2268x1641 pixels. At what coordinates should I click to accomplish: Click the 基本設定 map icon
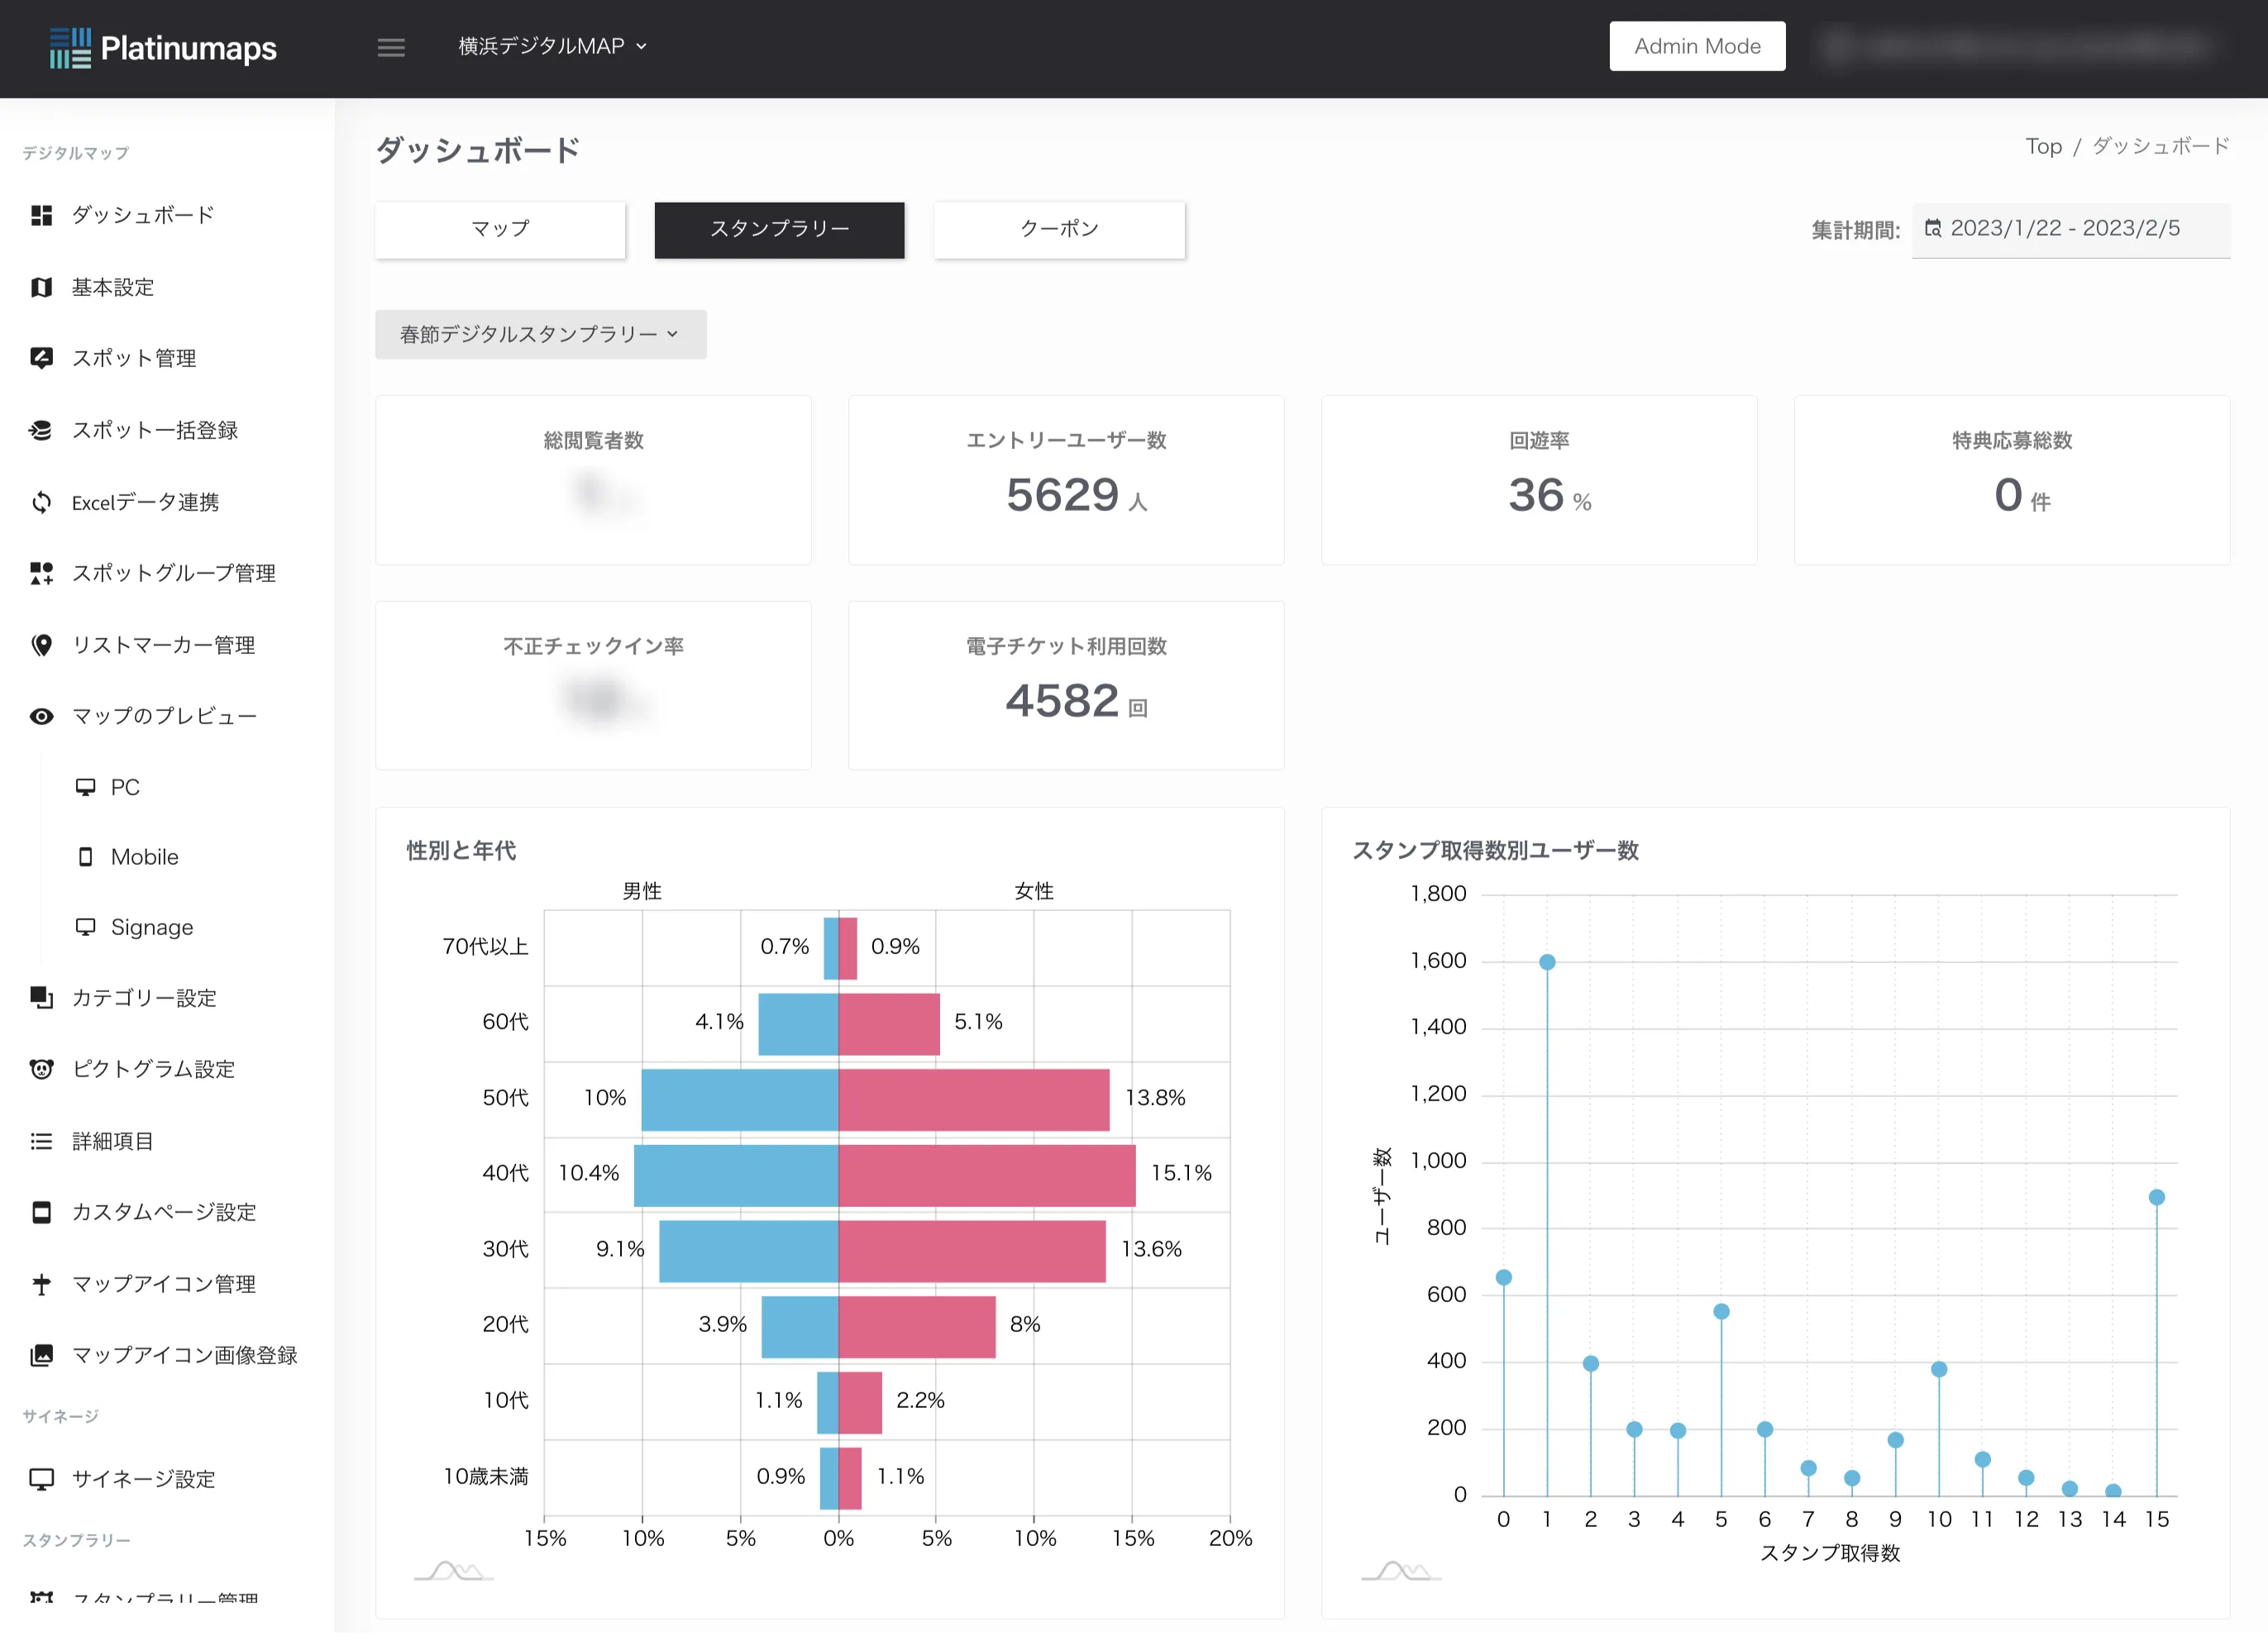pyautogui.click(x=41, y=287)
